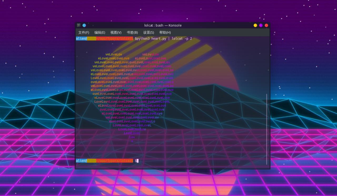Click the top prompt path "~/app/Typora/lolcat"
The height and width of the screenshot is (196, 337).
click(113, 39)
